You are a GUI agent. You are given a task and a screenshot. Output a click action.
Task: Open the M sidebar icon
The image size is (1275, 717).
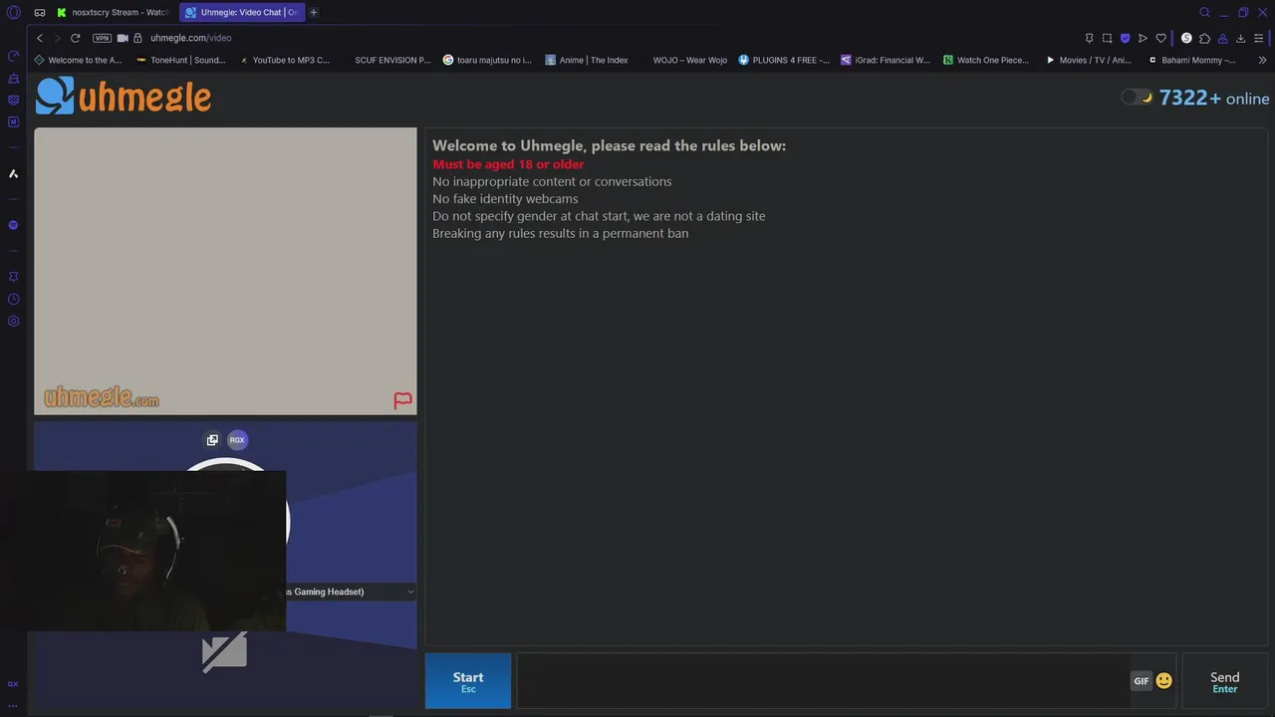(13, 121)
